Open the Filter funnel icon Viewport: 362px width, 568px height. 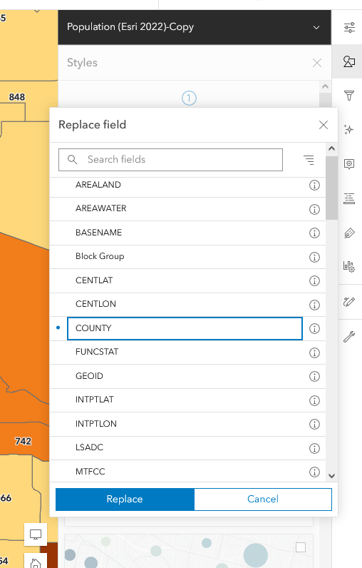click(349, 96)
